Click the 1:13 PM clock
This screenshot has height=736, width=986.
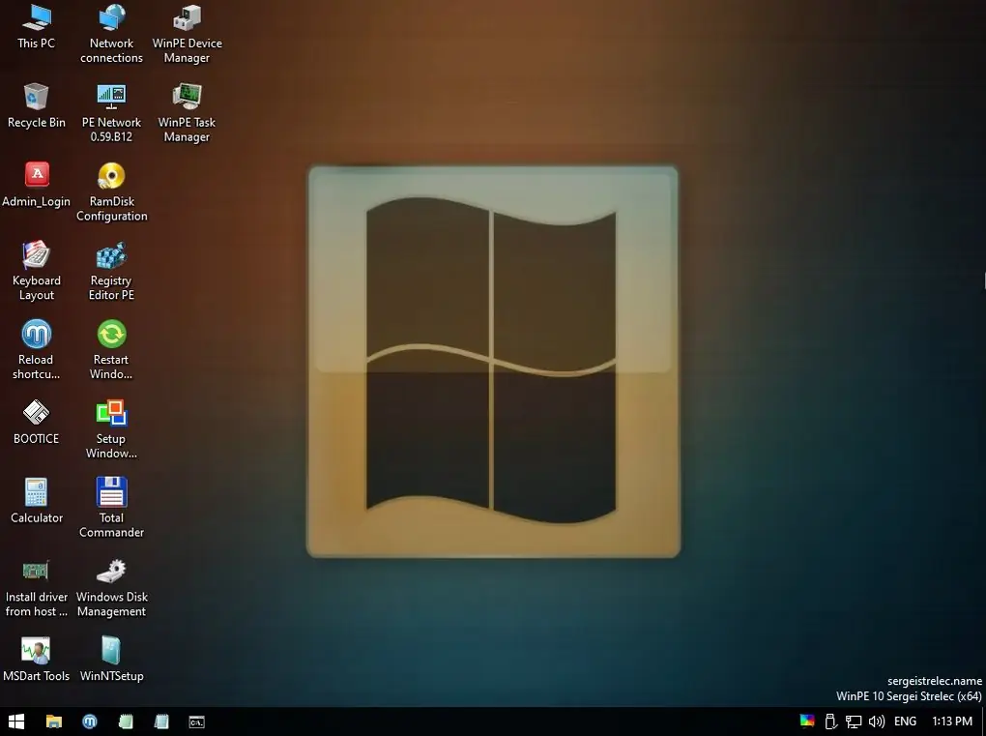[x=952, y=721]
